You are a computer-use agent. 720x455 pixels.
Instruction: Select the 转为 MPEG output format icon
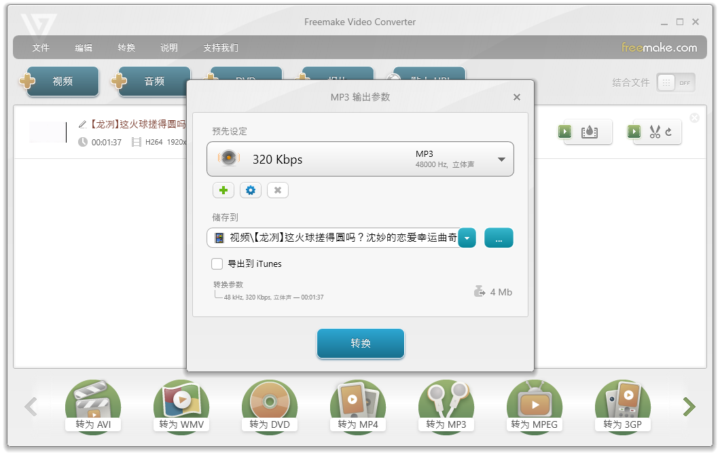coord(535,405)
